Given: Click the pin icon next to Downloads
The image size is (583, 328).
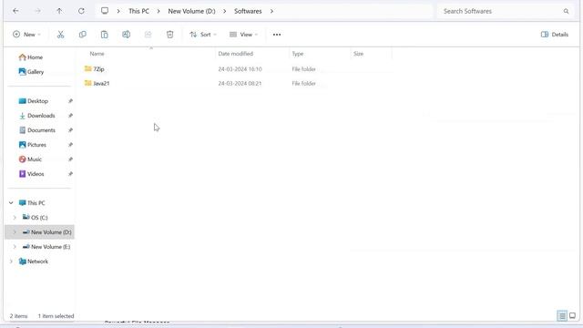Looking at the screenshot, I should pos(70,116).
